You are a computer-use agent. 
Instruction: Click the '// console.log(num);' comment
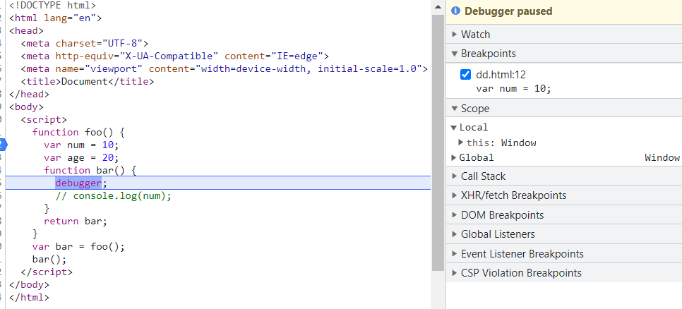114,195
